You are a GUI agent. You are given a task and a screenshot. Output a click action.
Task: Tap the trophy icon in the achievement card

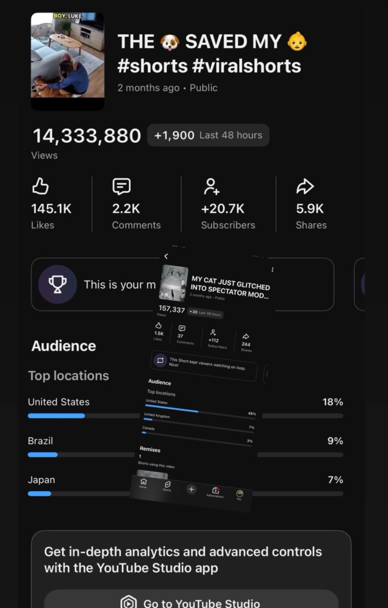coord(58,284)
